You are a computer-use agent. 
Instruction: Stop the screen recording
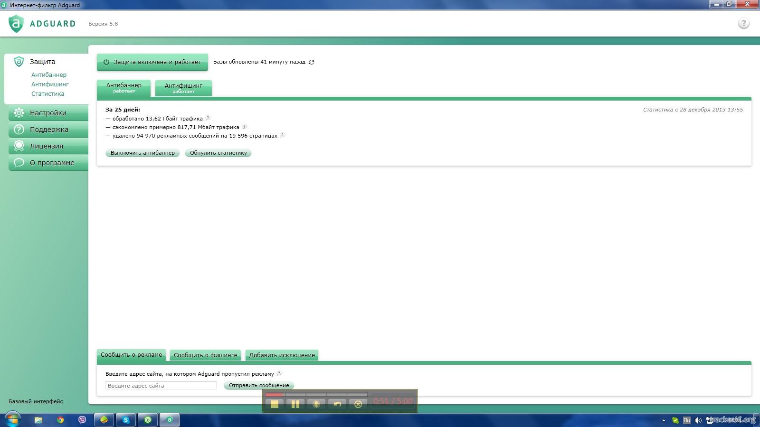[274, 404]
